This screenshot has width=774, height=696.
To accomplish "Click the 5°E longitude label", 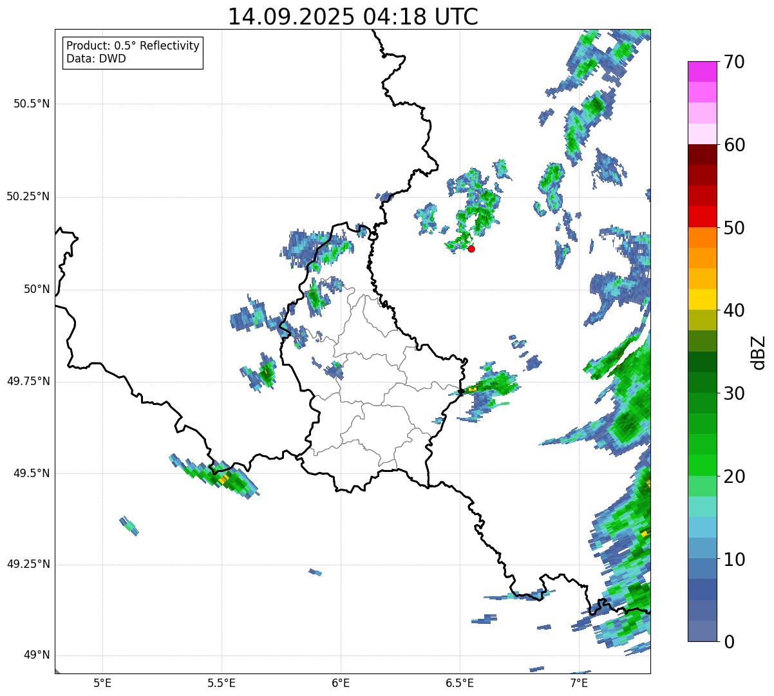I will pos(102,683).
